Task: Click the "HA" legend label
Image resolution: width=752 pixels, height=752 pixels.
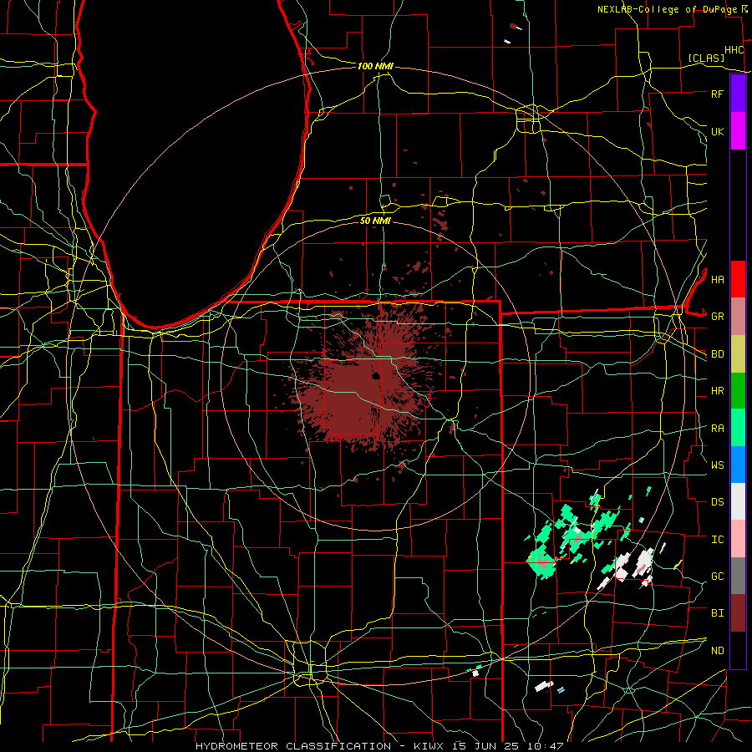Action: (717, 279)
